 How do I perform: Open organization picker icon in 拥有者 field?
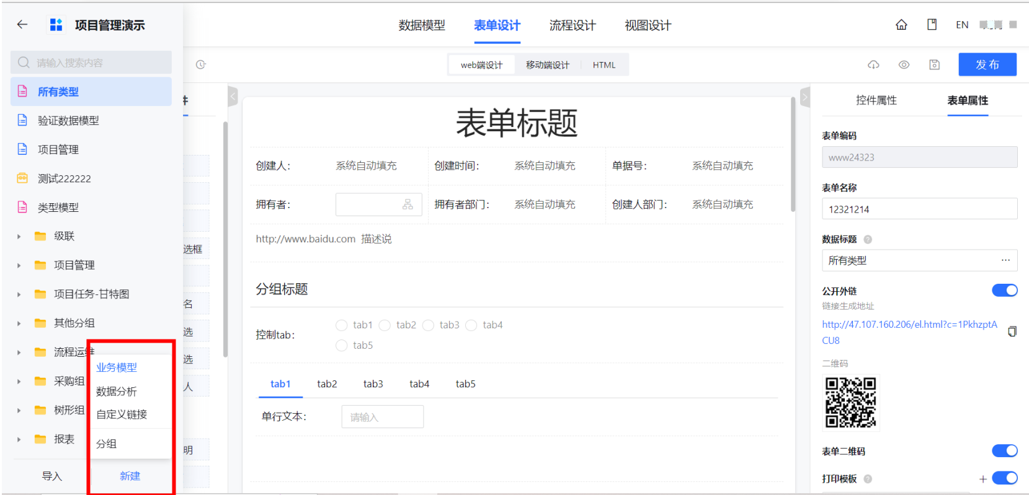coord(408,204)
